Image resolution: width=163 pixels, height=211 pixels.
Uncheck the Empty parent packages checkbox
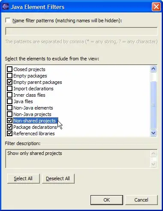coord(9,82)
